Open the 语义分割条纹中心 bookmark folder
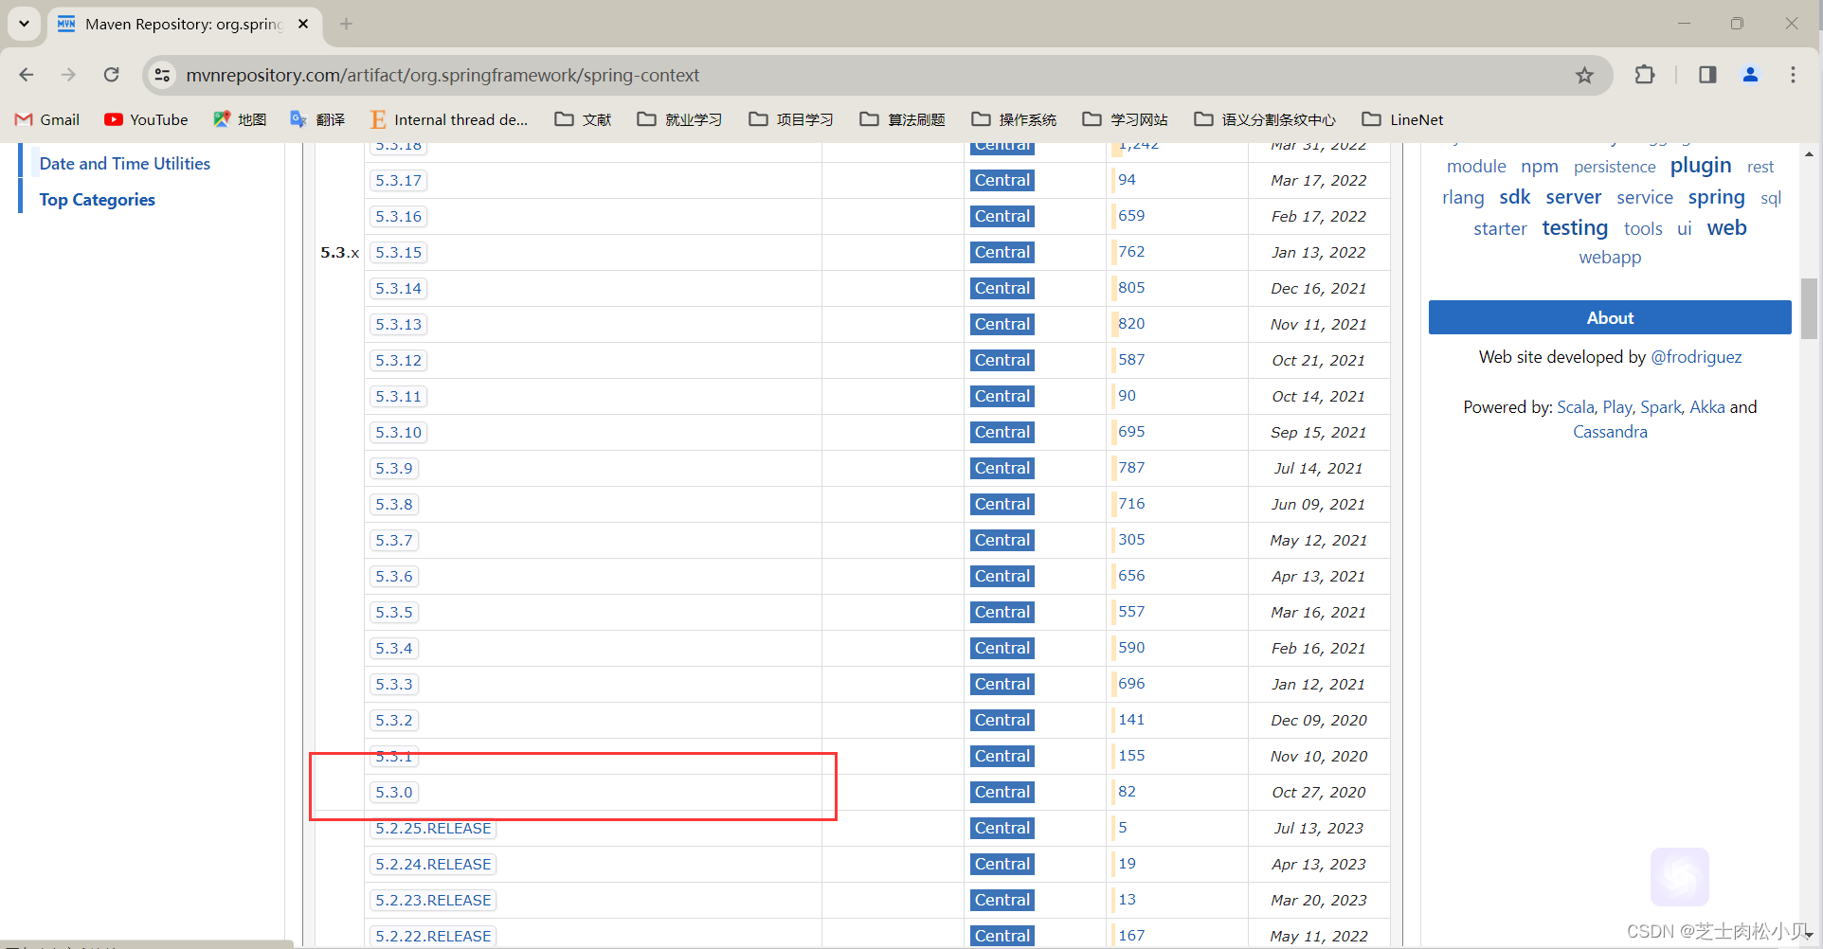 (1264, 119)
